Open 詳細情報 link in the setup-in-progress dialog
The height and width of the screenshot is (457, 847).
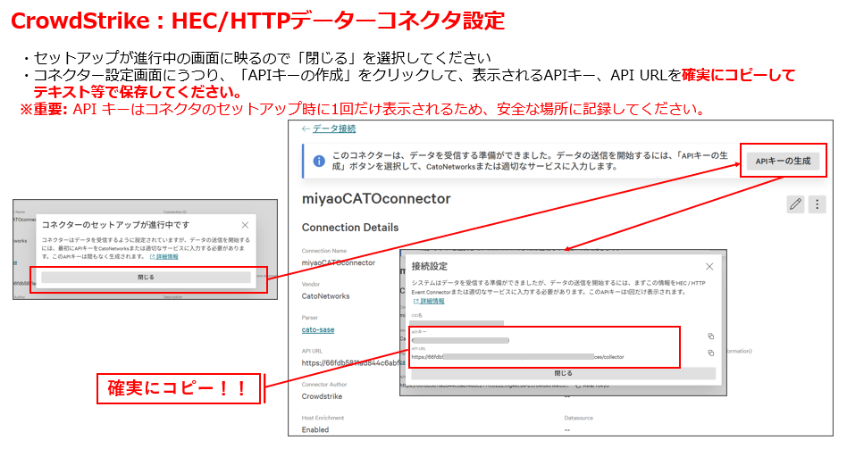coord(165,256)
